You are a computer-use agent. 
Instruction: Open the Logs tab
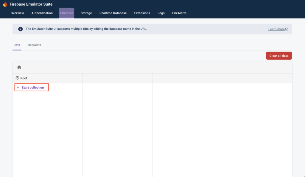[161, 13]
